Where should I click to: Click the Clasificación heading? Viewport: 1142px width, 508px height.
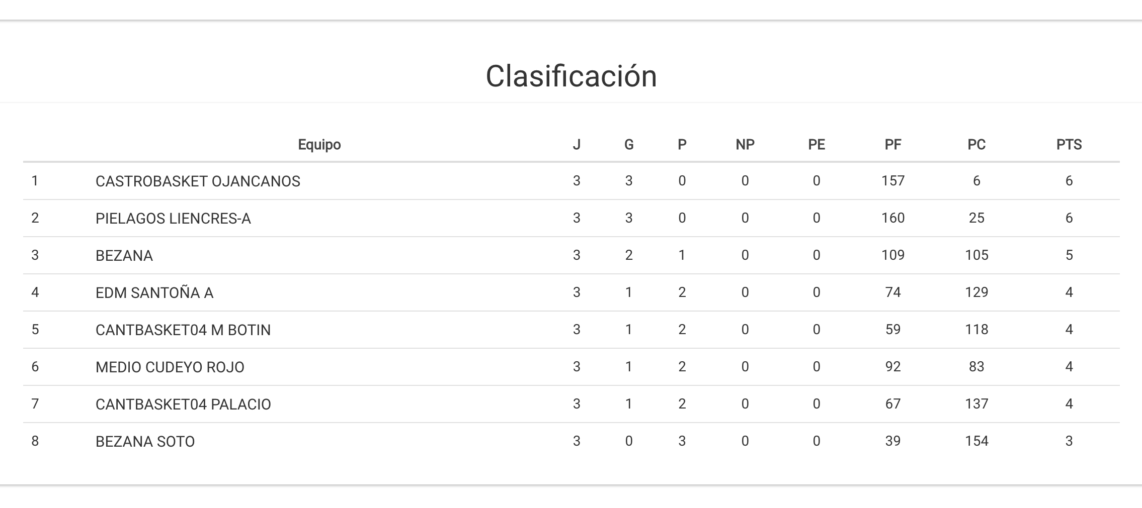point(571,76)
